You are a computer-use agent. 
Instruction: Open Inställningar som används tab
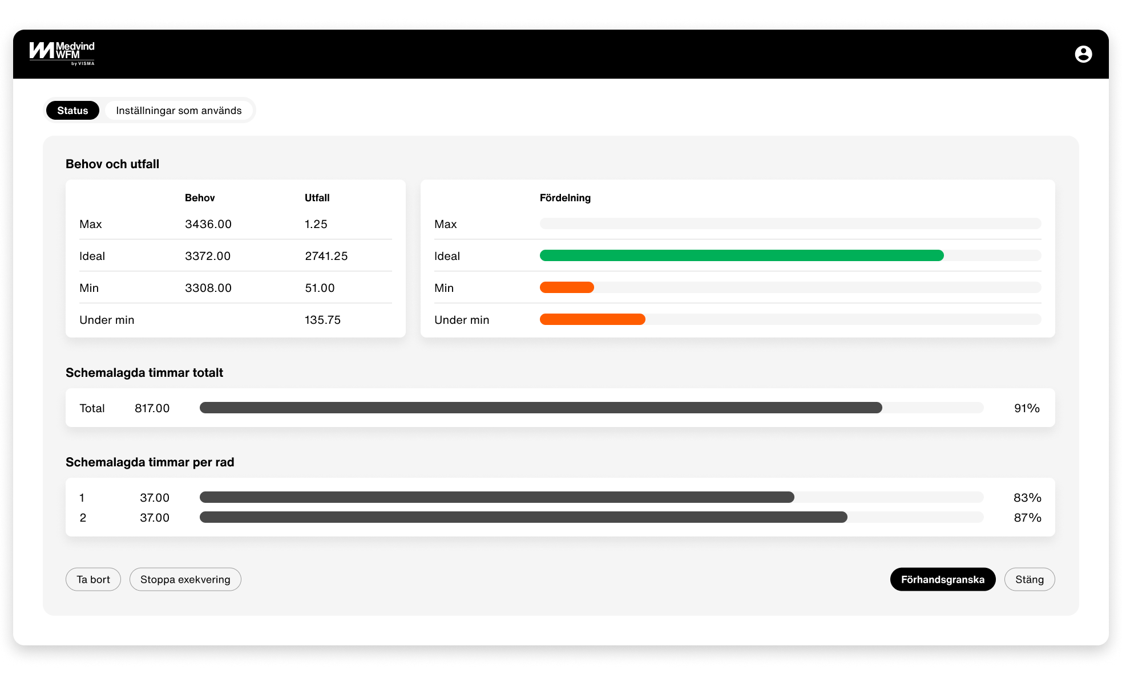coord(179,111)
